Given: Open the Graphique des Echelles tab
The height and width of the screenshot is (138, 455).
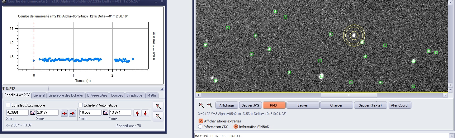Looking at the screenshot, I should click(x=66, y=95).
